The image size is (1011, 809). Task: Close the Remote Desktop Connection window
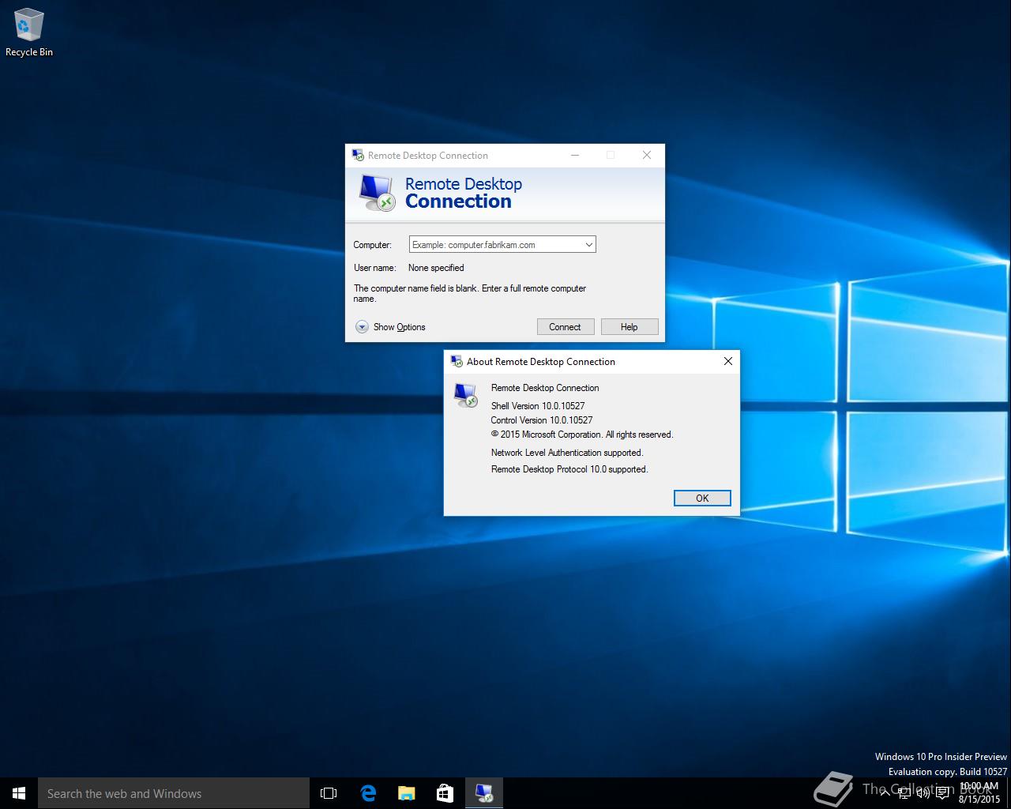coord(647,155)
